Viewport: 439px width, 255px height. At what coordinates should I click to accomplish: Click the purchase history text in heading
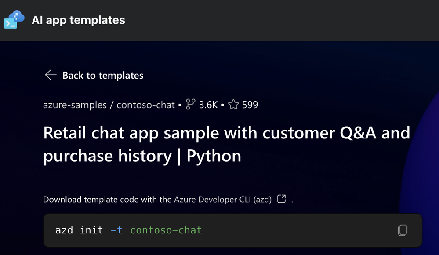pyautogui.click(x=107, y=156)
